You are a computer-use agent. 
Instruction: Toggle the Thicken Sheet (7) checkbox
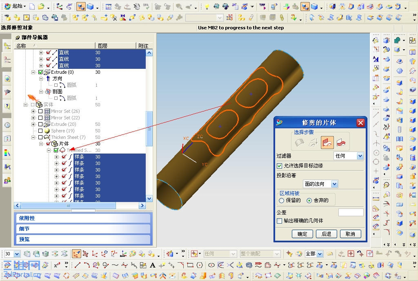[x=40, y=137]
